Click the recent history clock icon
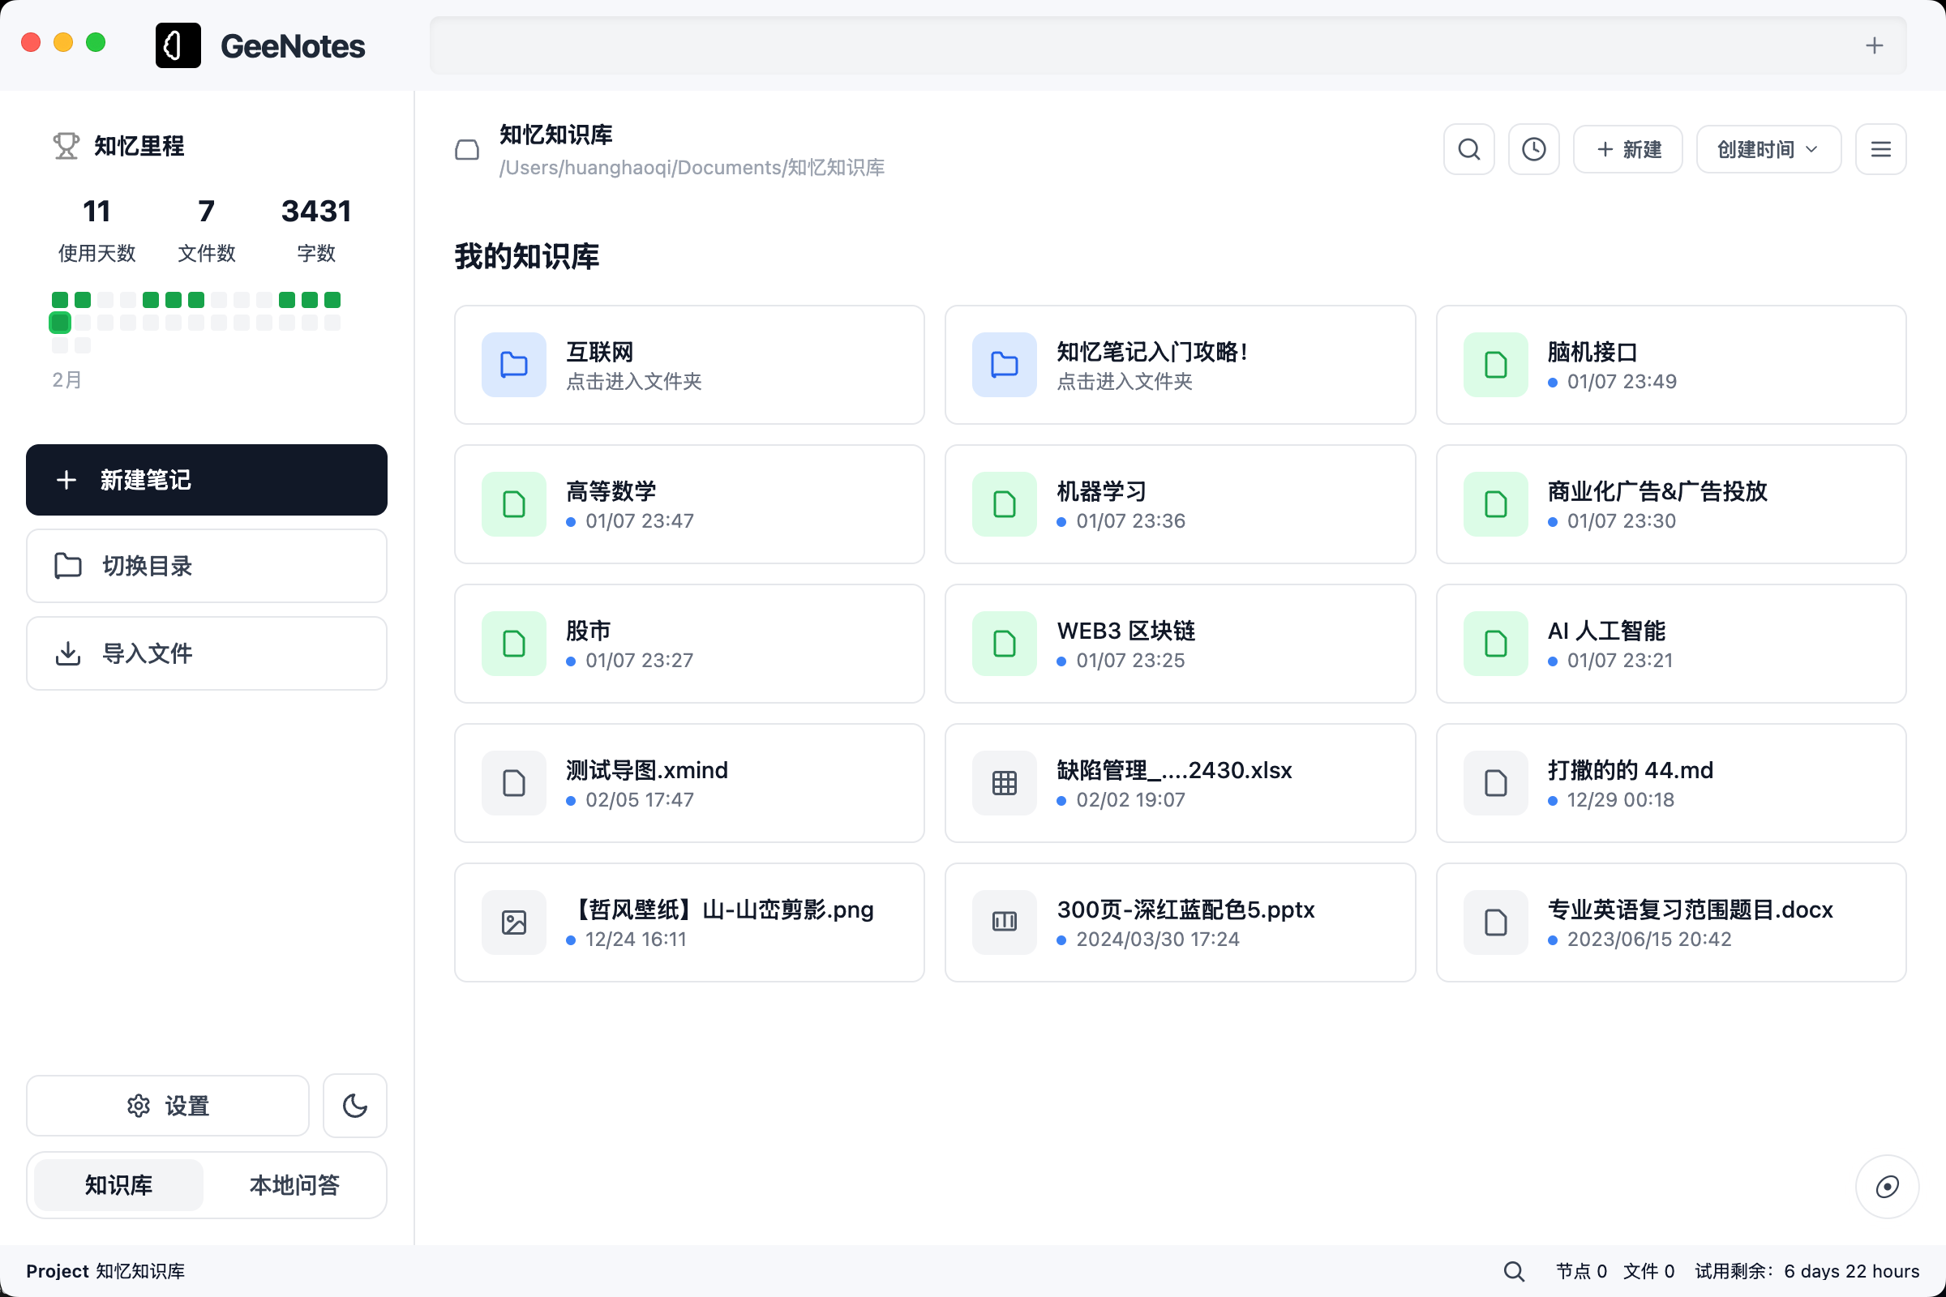Image resolution: width=1946 pixels, height=1297 pixels. click(x=1533, y=149)
